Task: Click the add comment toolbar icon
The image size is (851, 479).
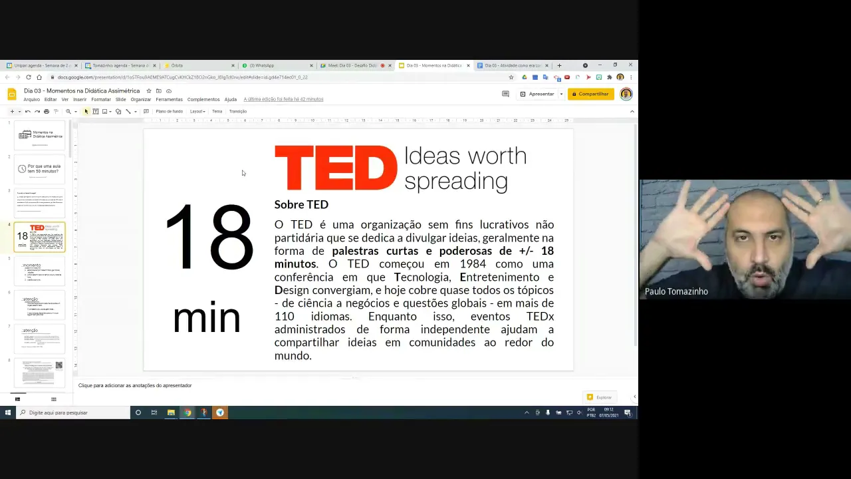Action: coord(146,111)
